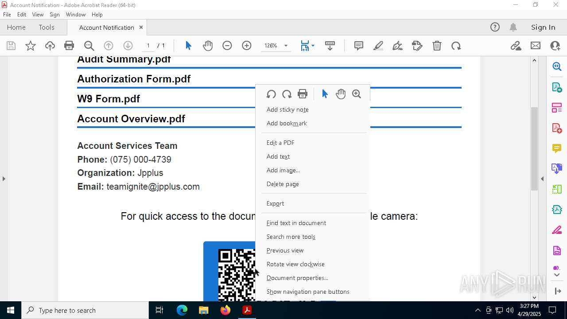The width and height of the screenshot is (567, 319).
Task: Open the Edit menu
Action: (22, 14)
